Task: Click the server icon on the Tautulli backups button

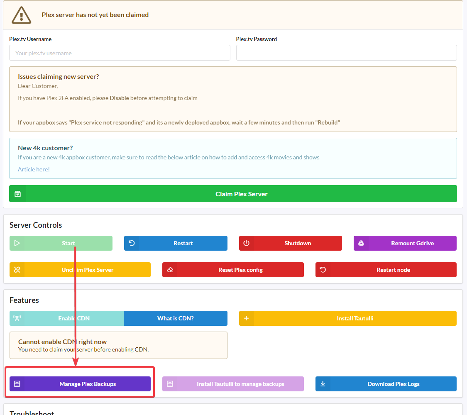Action: click(170, 384)
